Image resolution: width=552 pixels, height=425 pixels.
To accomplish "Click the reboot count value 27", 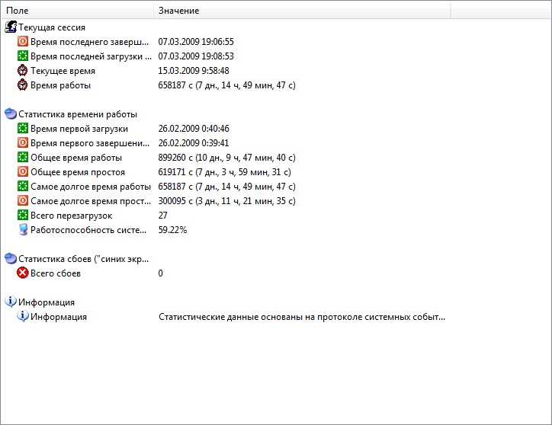I will (162, 215).
